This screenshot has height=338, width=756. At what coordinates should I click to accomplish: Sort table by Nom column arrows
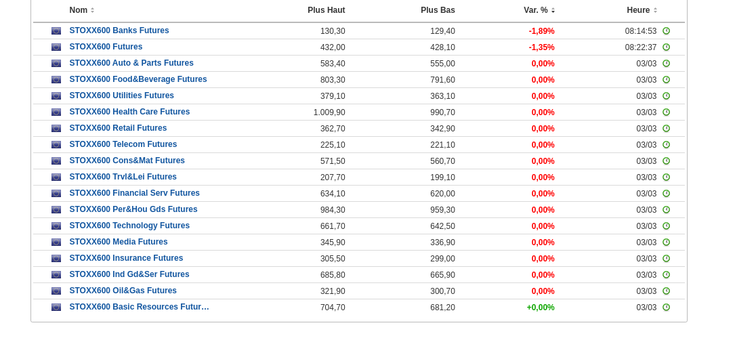click(x=92, y=10)
